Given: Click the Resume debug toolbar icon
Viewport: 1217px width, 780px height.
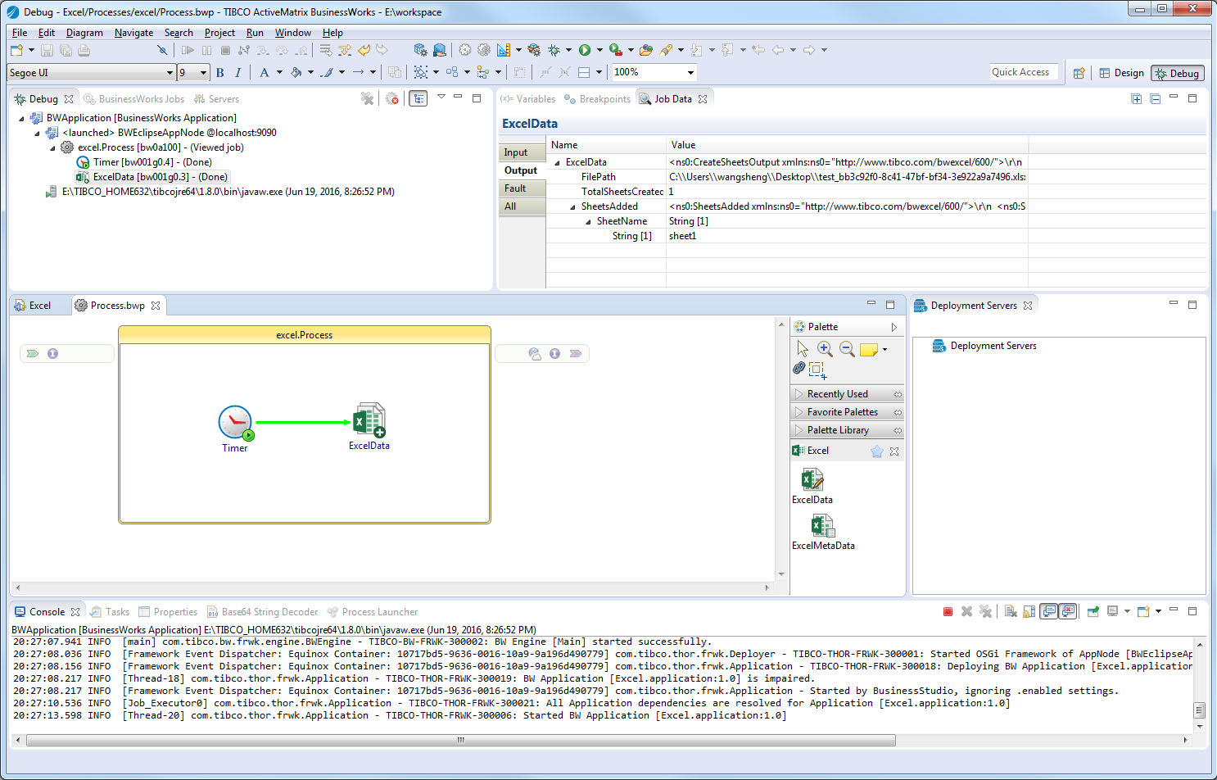Looking at the screenshot, I should (x=188, y=50).
